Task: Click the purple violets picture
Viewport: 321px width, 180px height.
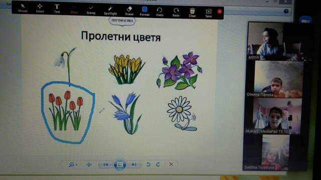Action: point(180,70)
